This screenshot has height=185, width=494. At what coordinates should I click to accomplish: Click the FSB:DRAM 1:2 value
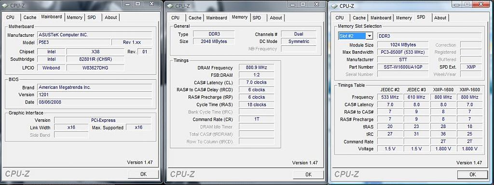[257, 75]
